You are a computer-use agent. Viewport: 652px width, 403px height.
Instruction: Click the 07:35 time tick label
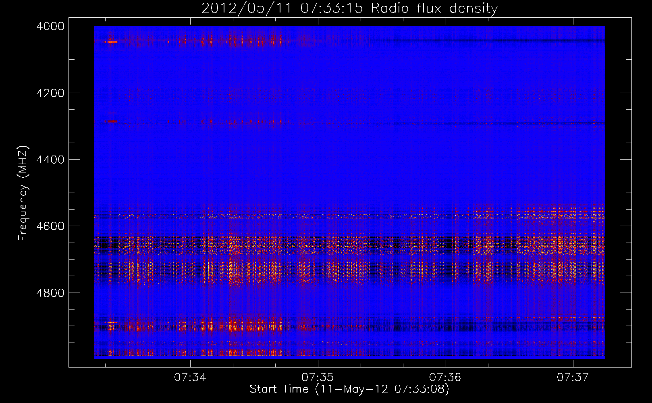[x=318, y=378]
